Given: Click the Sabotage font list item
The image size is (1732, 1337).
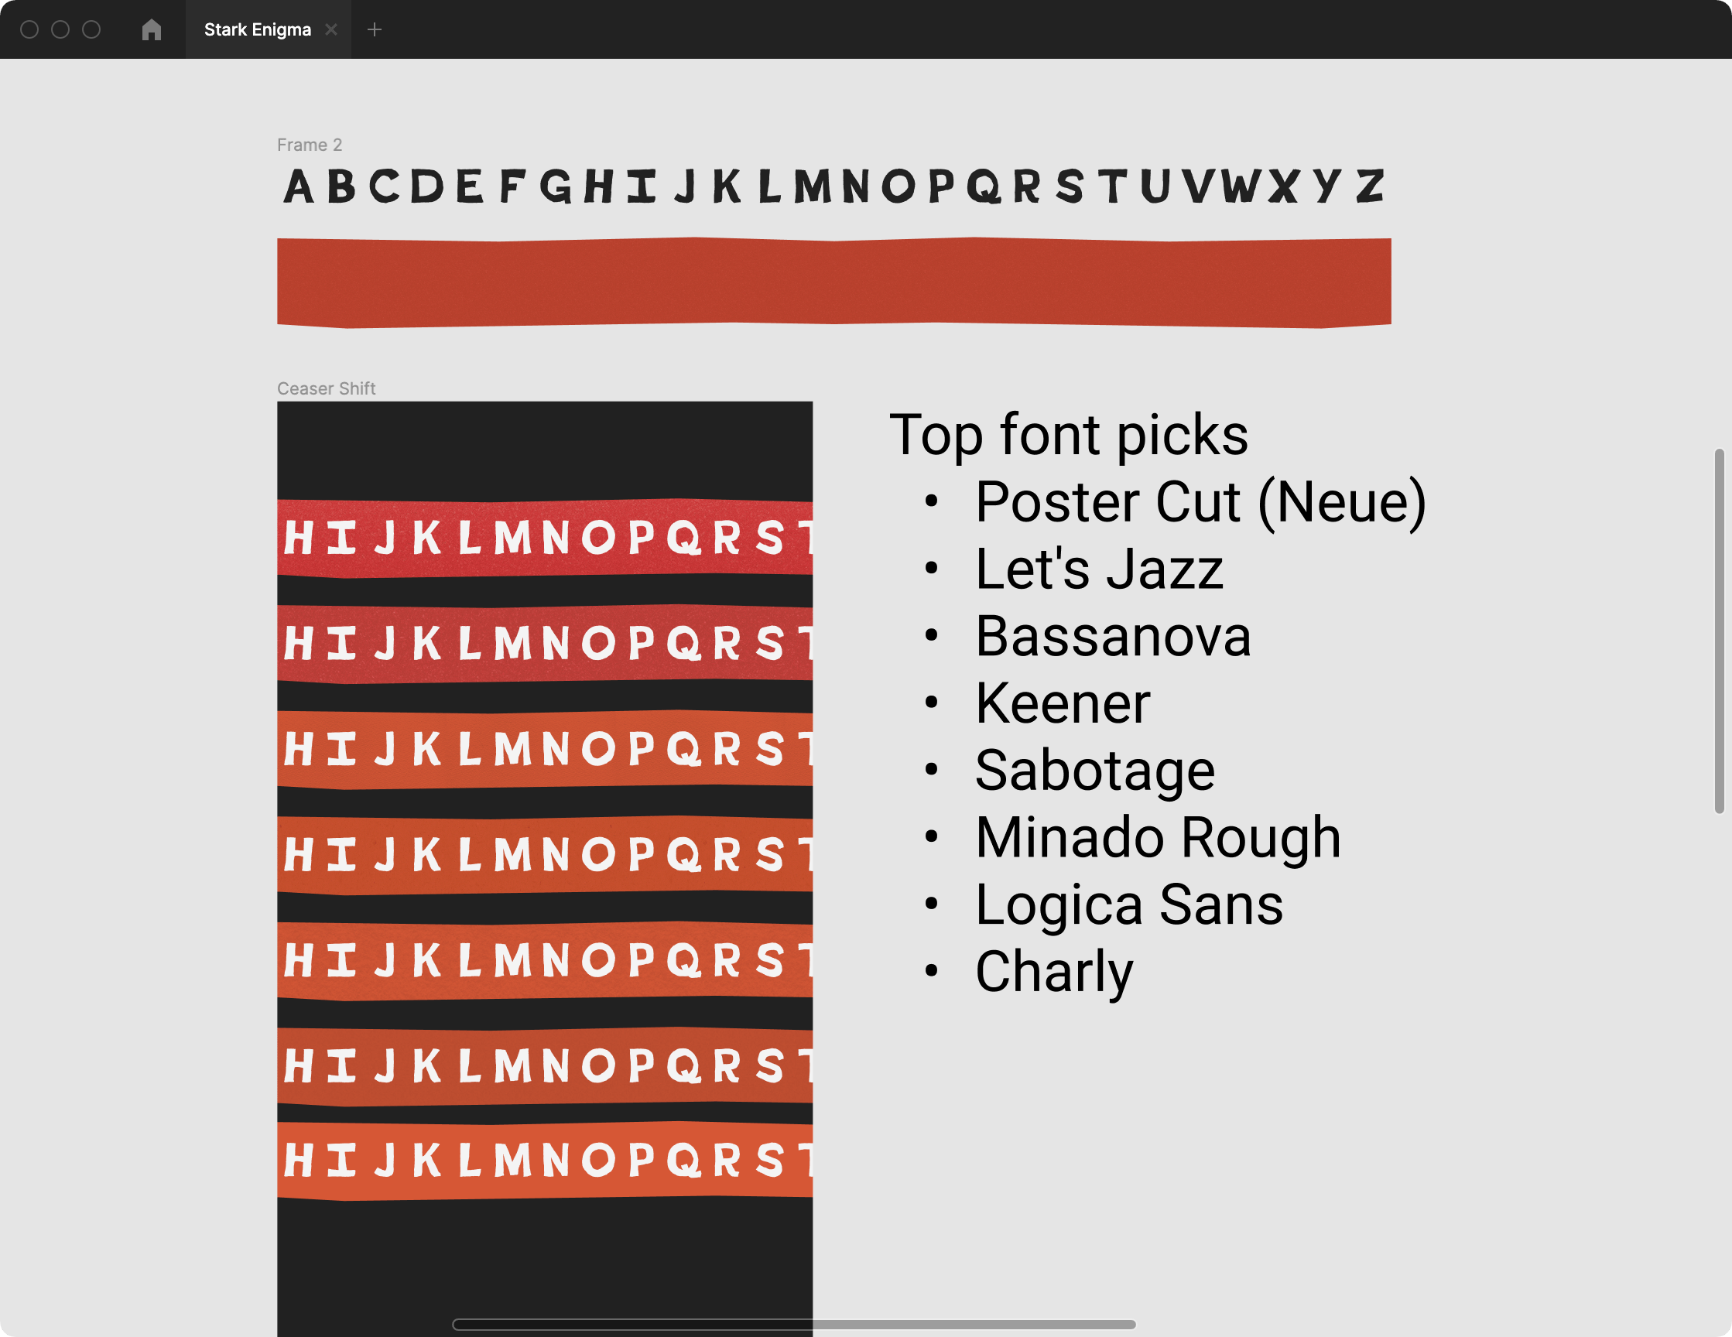Looking at the screenshot, I should tap(1094, 770).
